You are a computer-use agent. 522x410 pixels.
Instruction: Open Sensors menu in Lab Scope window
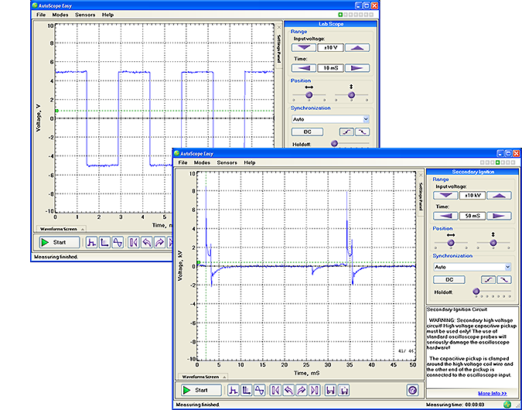(85, 15)
